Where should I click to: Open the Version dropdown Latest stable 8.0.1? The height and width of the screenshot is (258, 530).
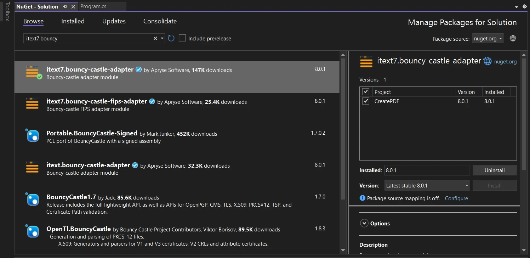click(427, 185)
